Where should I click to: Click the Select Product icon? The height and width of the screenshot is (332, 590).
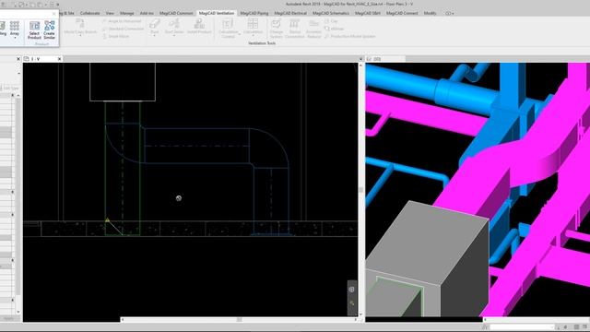click(x=34, y=30)
